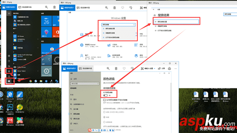Choose the third search suggestion in the list
The width and height of the screenshot is (237, 133).
(x=118, y=38)
